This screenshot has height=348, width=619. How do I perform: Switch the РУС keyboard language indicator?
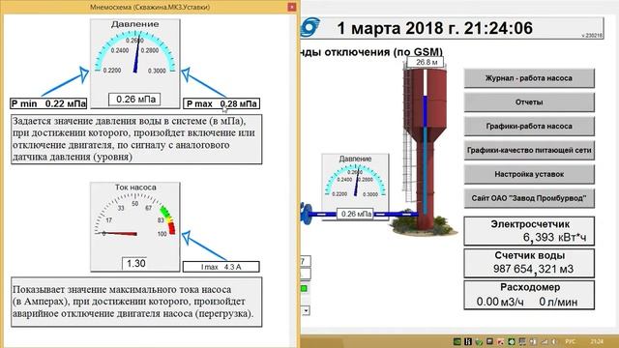[x=570, y=341]
